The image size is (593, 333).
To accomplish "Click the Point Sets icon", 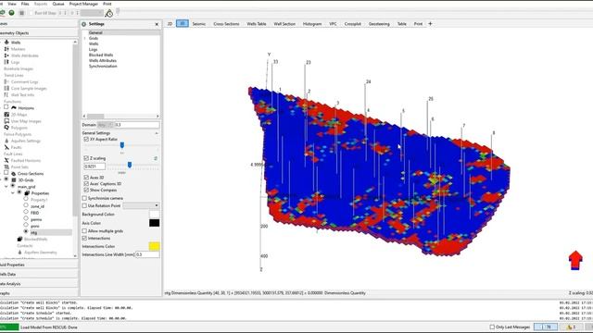I will [x=6, y=166].
